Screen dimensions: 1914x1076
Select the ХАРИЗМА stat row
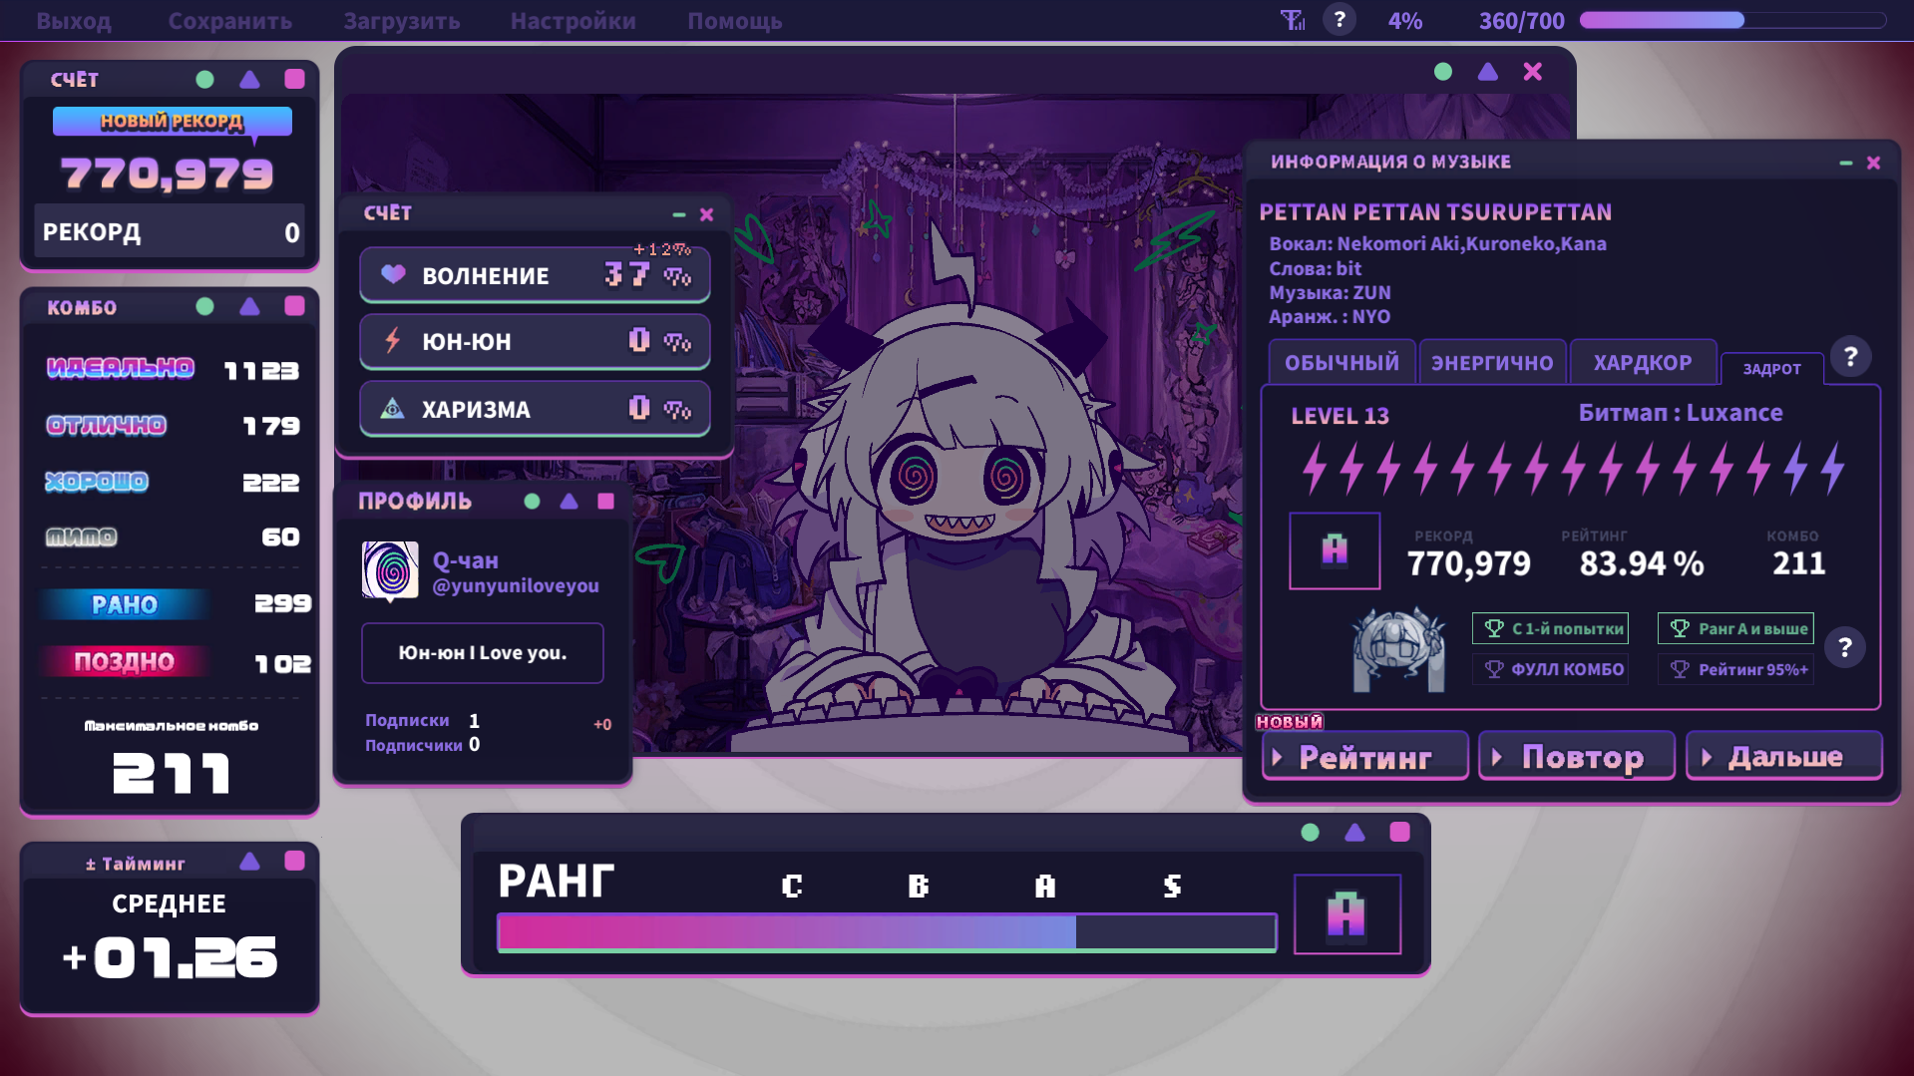535,408
